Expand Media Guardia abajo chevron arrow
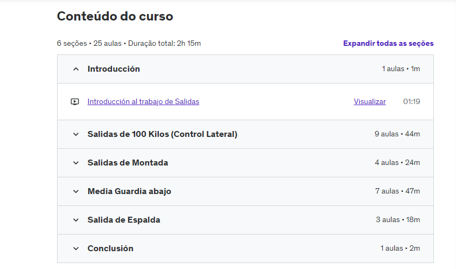 pyautogui.click(x=76, y=191)
